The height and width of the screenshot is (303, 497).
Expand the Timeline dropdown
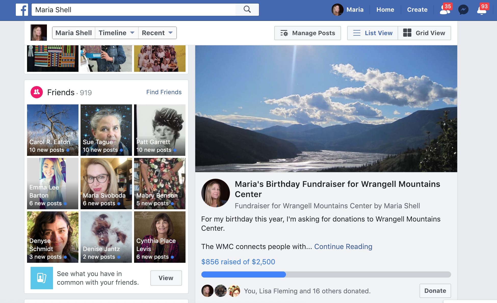[x=116, y=33]
